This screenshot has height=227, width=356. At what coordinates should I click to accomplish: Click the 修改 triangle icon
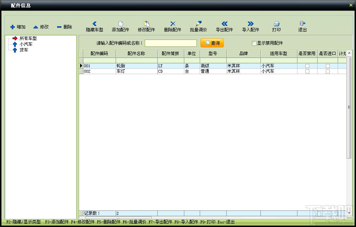click(x=36, y=27)
